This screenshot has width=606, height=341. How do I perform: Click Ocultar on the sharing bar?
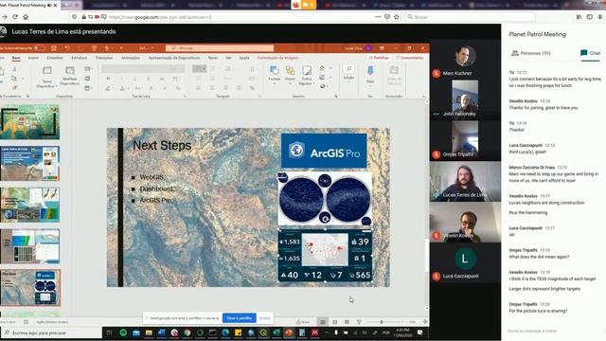click(x=265, y=318)
